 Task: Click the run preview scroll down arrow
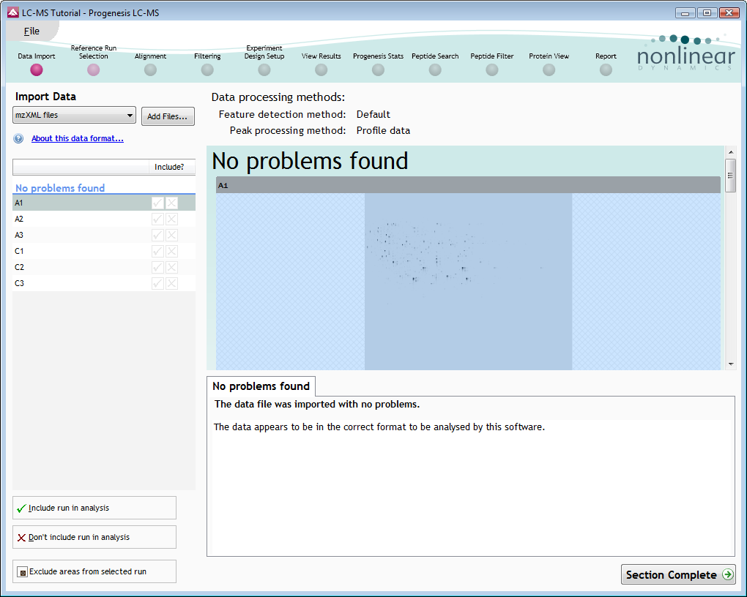[731, 364]
